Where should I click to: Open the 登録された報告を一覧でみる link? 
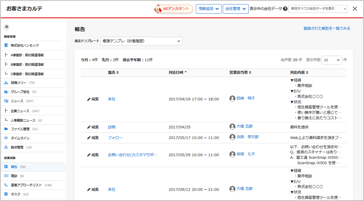327,28
